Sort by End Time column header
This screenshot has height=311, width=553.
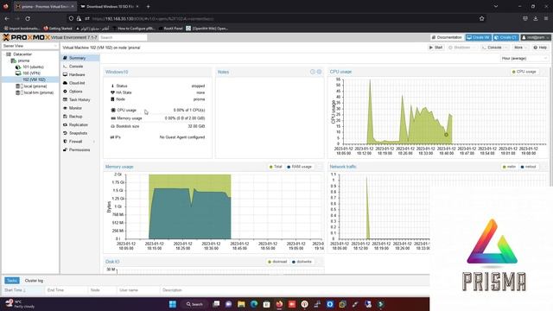(67, 290)
